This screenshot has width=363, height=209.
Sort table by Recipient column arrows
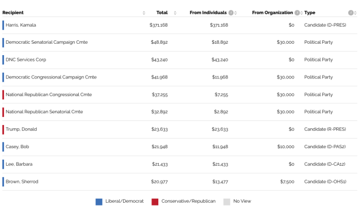pos(143,13)
